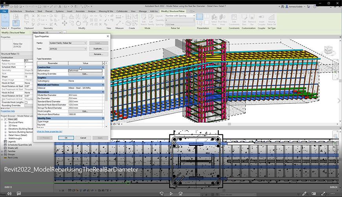The image size is (342, 197).
Task: Click the Play button in video player
Action: (x=171, y=193)
